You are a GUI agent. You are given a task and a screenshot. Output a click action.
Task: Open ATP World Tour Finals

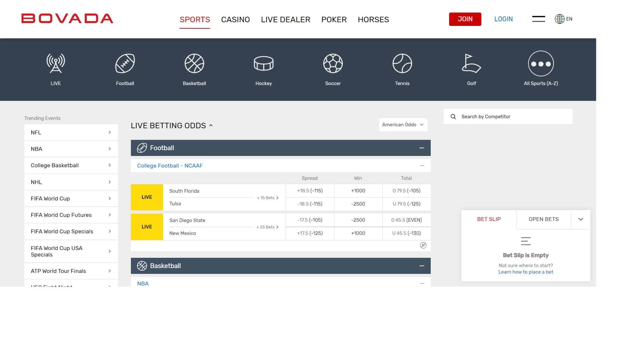coord(71,271)
